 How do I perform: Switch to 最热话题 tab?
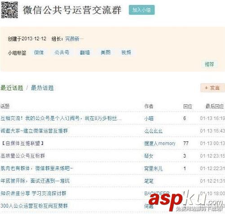tap(42, 88)
